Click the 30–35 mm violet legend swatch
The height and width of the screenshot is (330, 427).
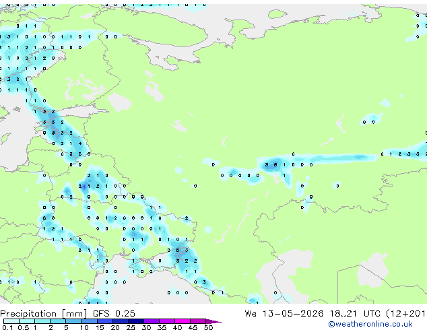click(x=152, y=321)
